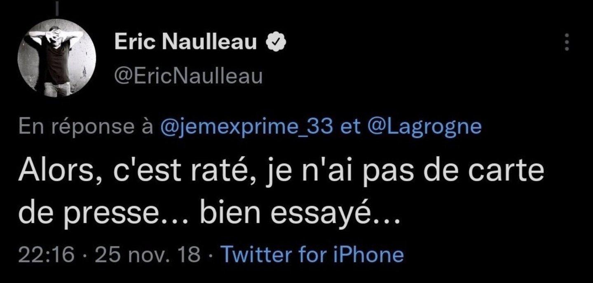
Task: Click the Twitter for iPhone source link
Action: pos(312,255)
